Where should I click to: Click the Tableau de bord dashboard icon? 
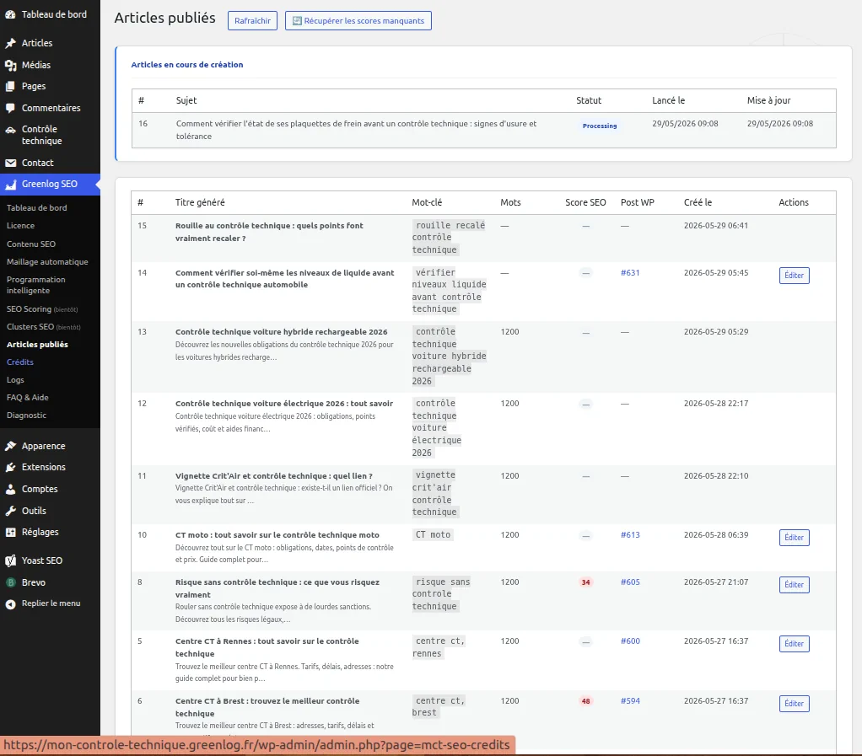coord(10,15)
